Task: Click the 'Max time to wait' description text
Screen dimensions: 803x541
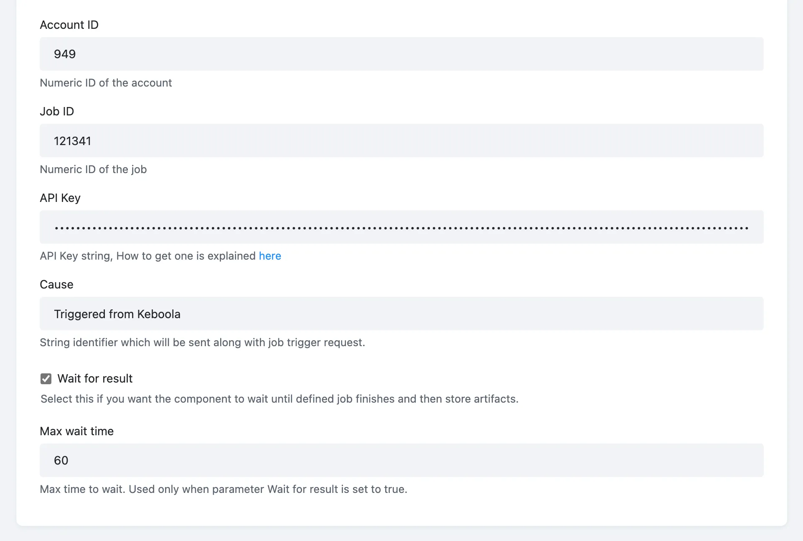Action: point(224,489)
